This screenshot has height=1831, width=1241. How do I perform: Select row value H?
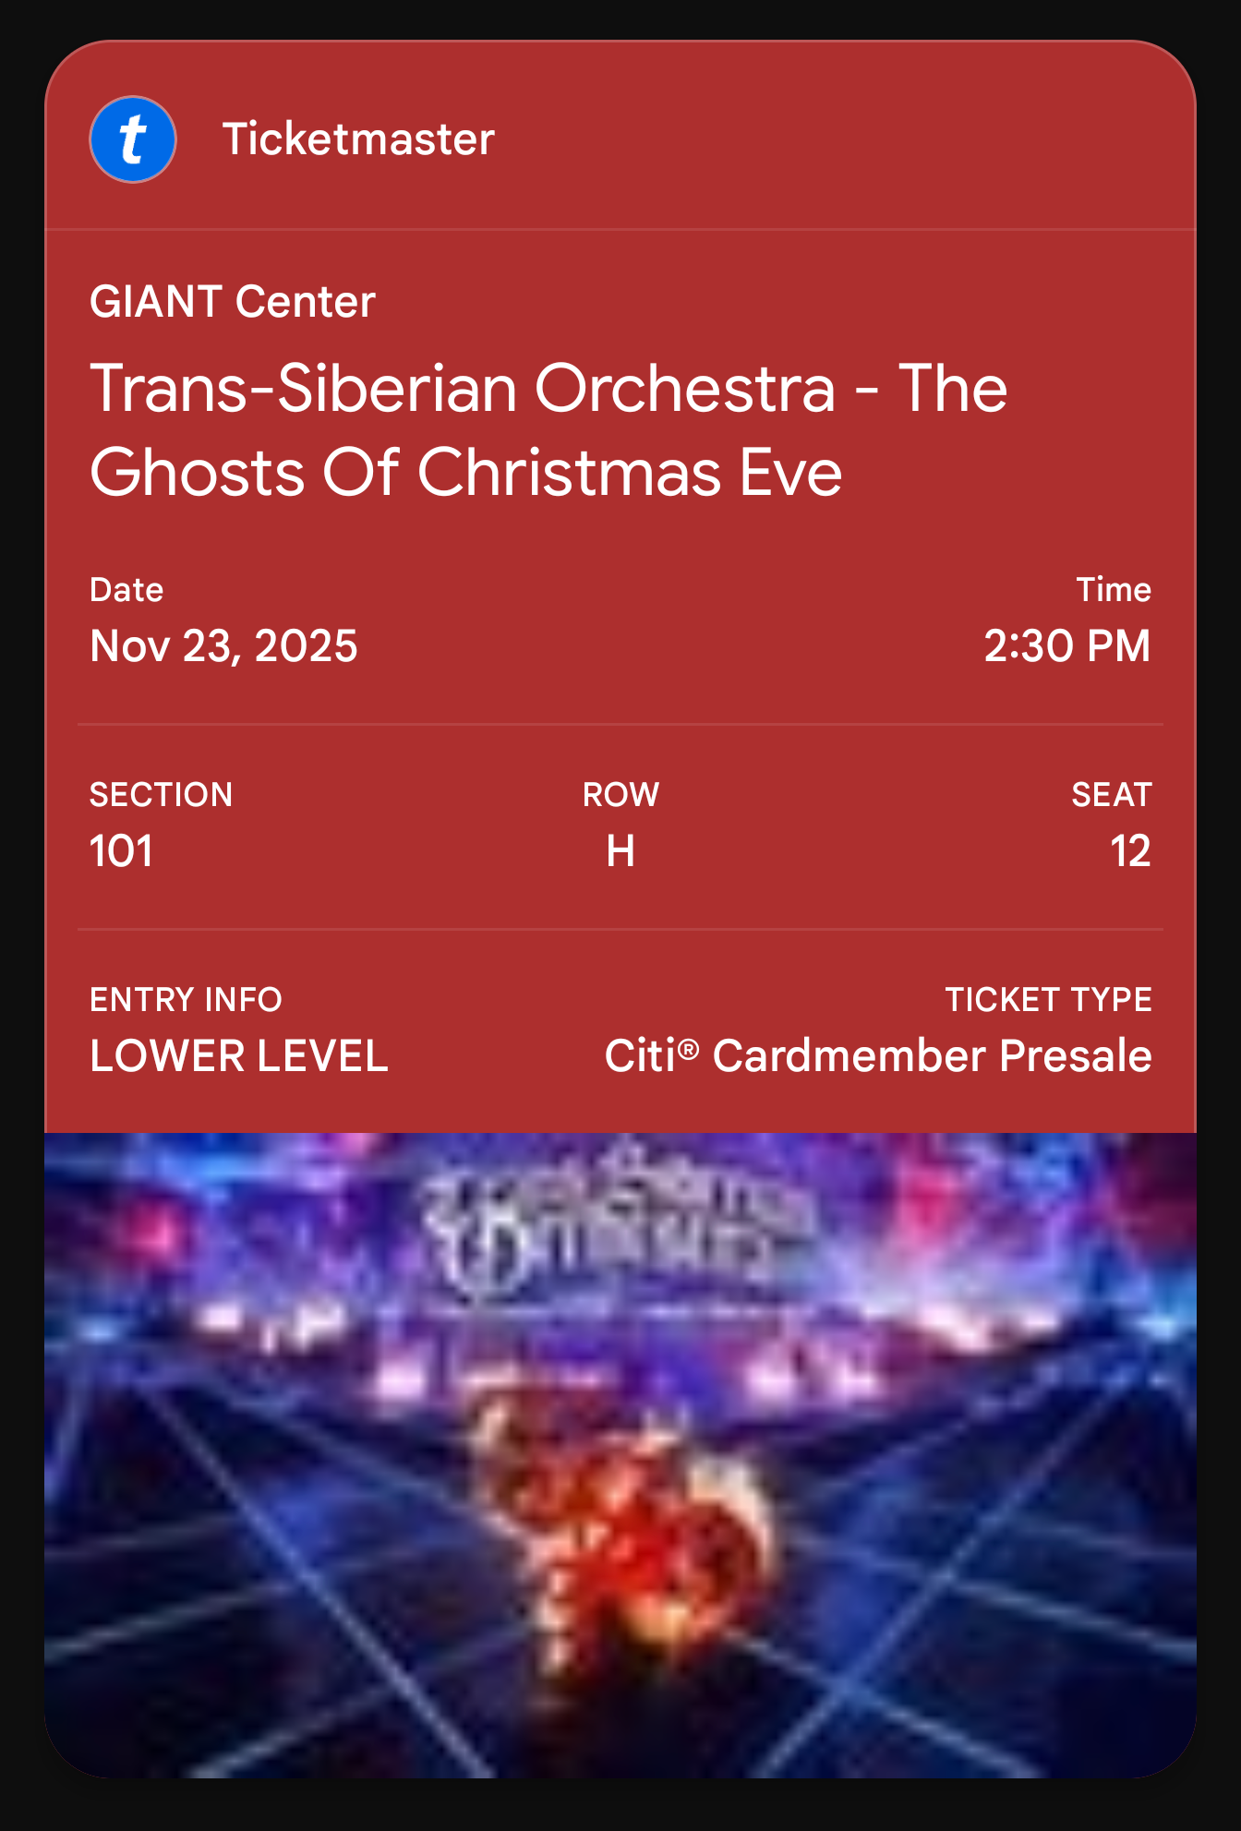point(620,850)
